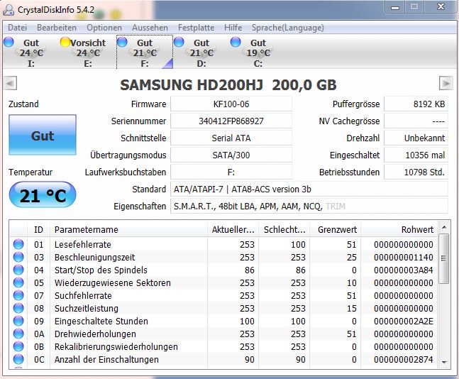The width and height of the screenshot is (459, 379).
Task: Open the Optionen menu
Action: [104, 28]
